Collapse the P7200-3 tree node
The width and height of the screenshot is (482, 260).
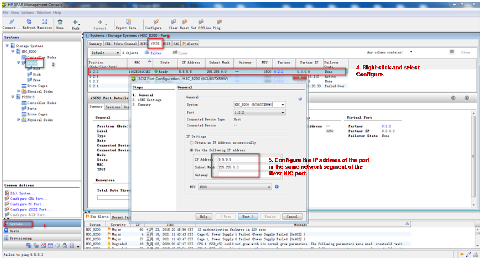[13, 97]
